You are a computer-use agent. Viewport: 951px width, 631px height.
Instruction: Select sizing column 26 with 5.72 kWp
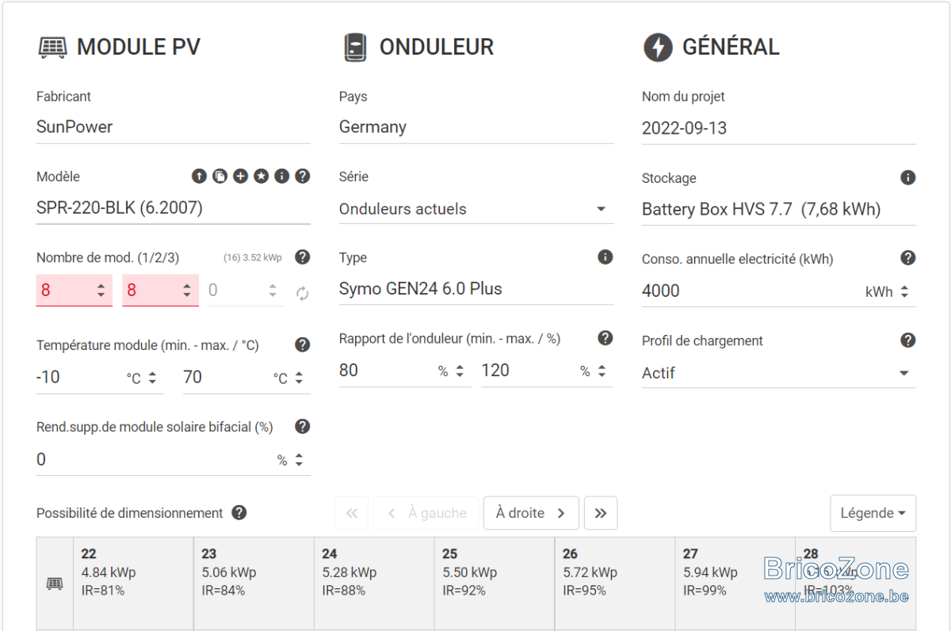pyautogui.click(x=615, y=583)
